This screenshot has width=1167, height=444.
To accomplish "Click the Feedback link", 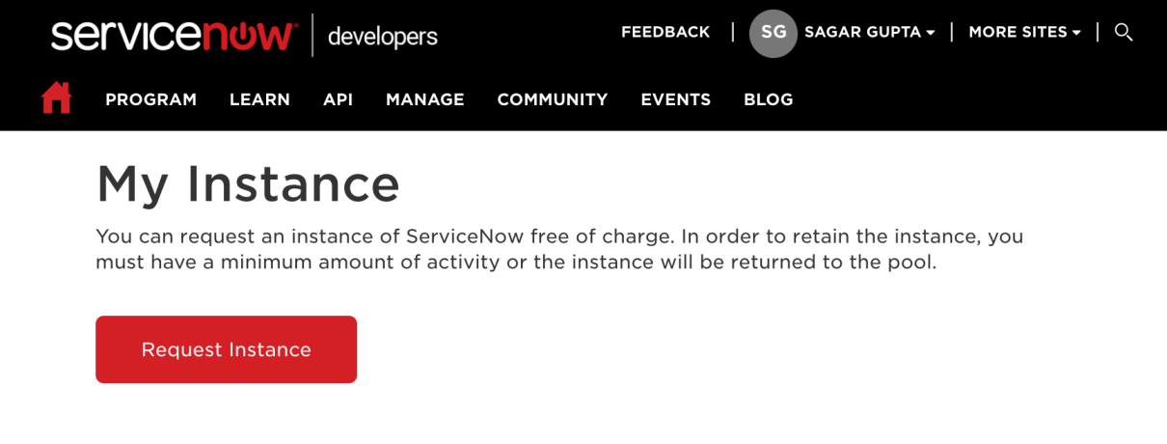I will pyautogui.click(x=665, y=32).
